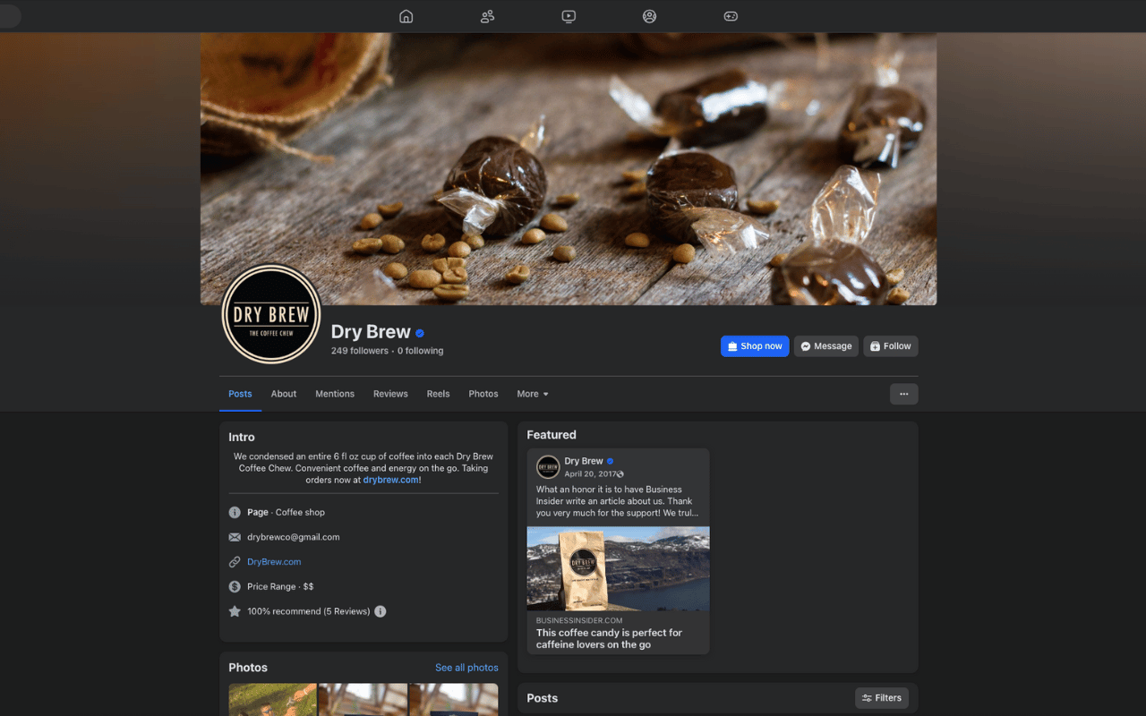Screen dimensions: 1146x716
Task: Click Page · Coffee shop text
Action: [286, 513]
